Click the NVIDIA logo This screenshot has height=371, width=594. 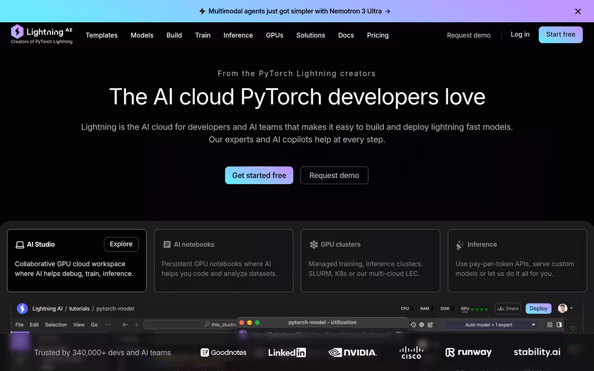(352, 353)
